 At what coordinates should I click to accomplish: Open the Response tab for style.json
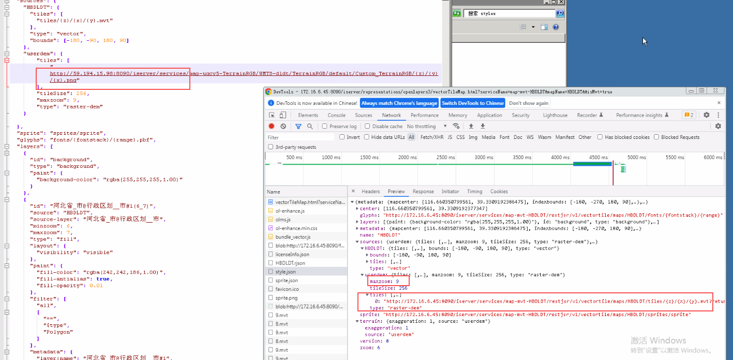pos(423,191)
